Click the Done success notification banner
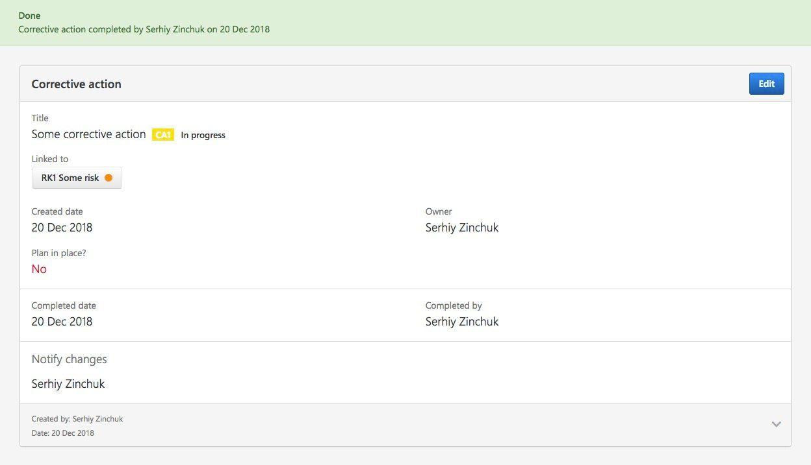This screenshot has width=811, height=465. pyautogui.click(x=405, y=23)
